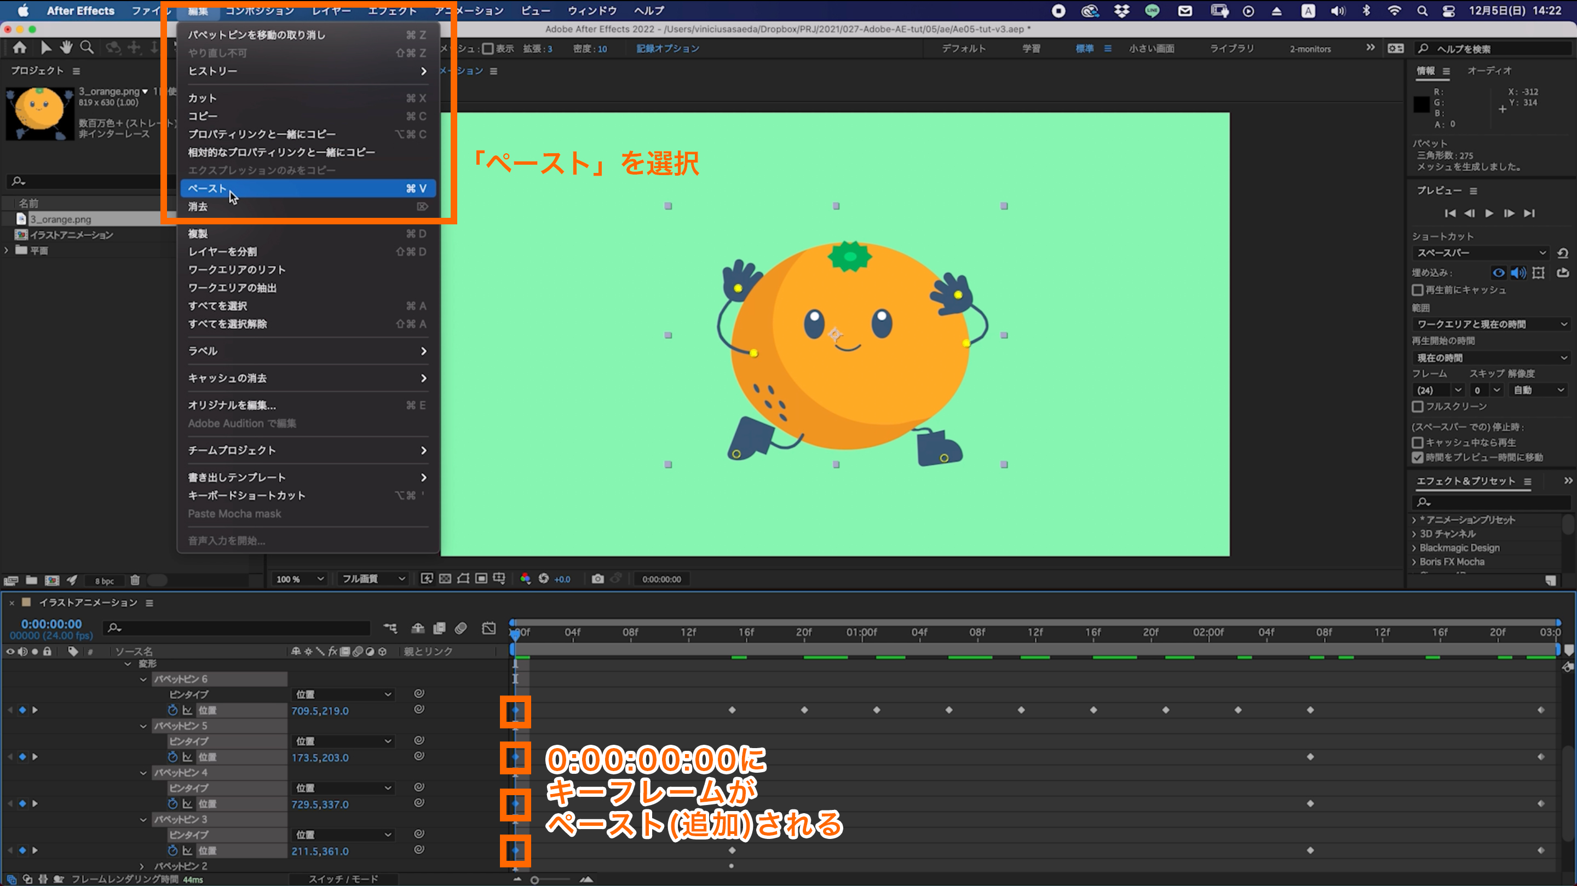The width and height of the screenshot is (1577, 886).
Task: Open the 100% magnification dropdown
Action: 300,579
